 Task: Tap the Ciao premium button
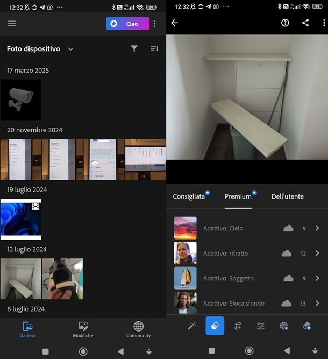point(127,24)
